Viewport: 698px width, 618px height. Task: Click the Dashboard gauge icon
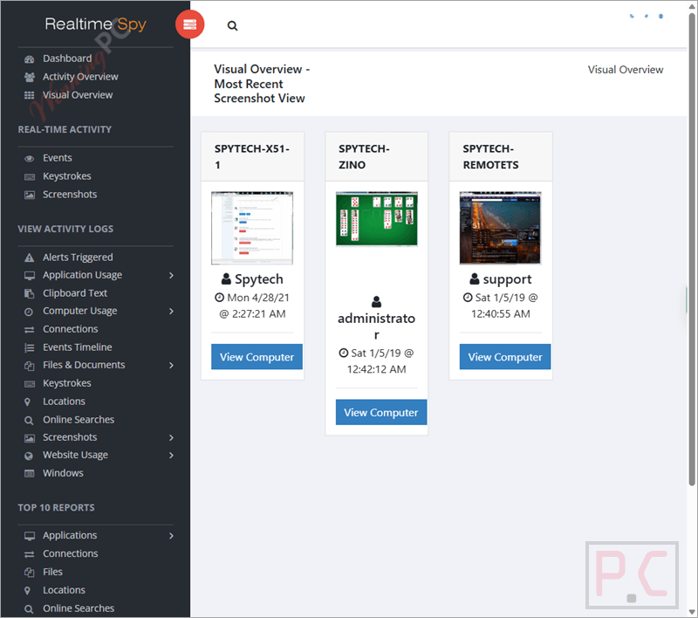click(x=30, y=59)
